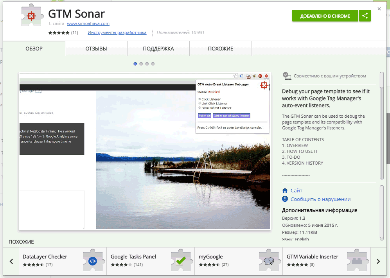The width and height of the screenshot is (390, 278).
Task: Click the 2. HOW TO USE IT line
Action: click(300, 151)
